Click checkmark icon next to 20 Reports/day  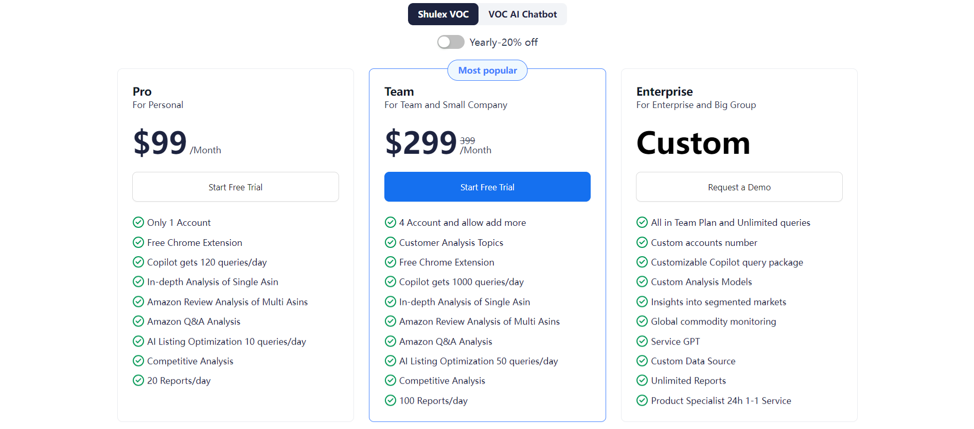(138, 380)
